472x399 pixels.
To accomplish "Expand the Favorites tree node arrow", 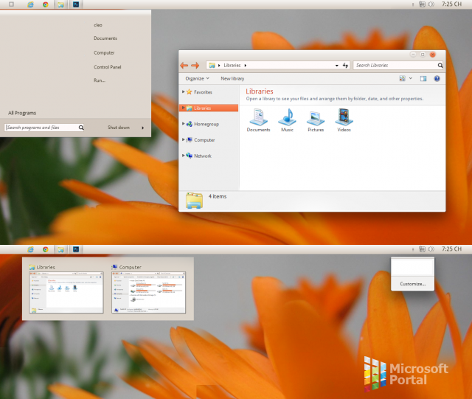I will click(184, 91).
